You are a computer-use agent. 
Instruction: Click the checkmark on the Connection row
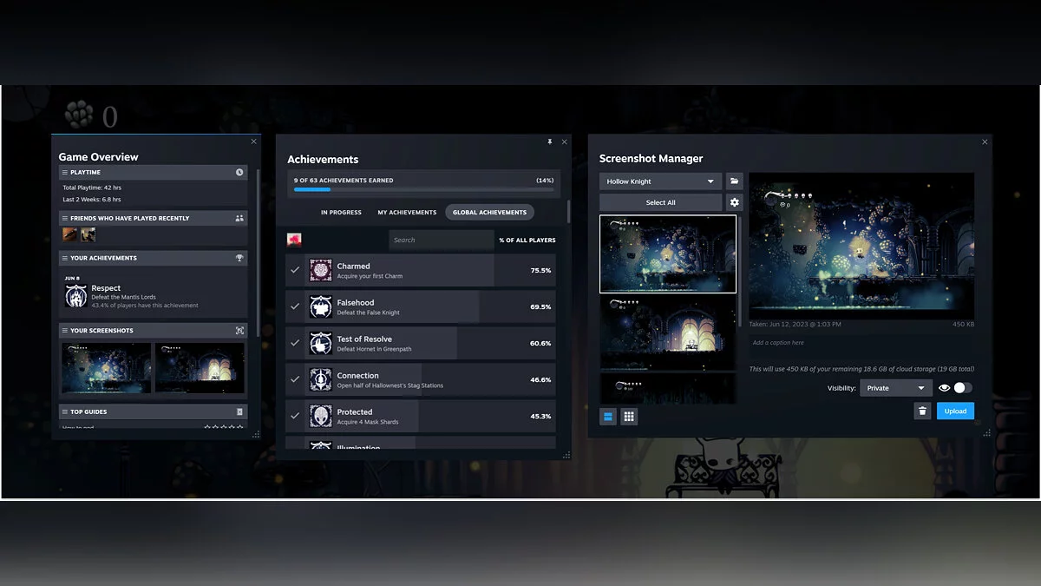(295, 379)
